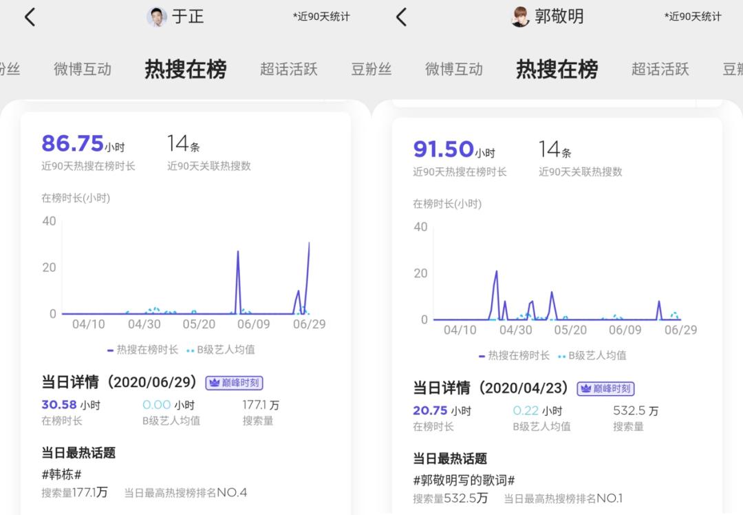
Task: Click the 532.5 万 搜索量 value
Action: pos(636,410)
